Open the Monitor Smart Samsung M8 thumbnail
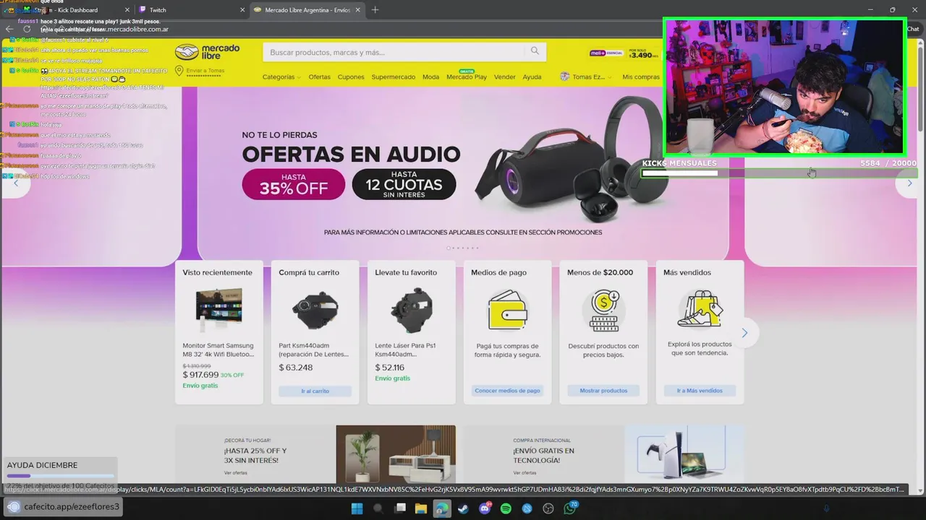This screenshot has width=926, height=520. tap(218, 309)
